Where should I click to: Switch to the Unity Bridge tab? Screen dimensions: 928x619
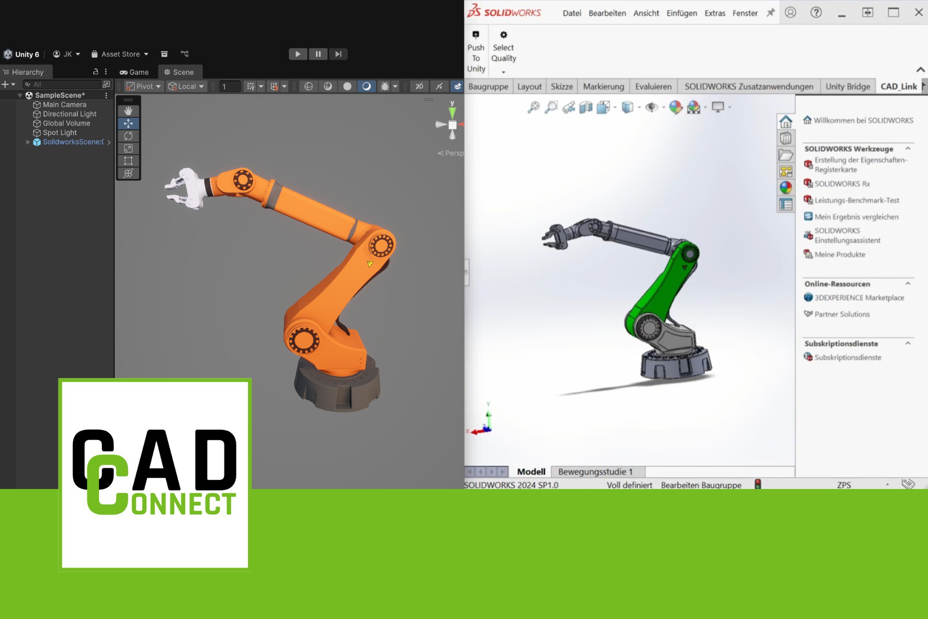848,86
